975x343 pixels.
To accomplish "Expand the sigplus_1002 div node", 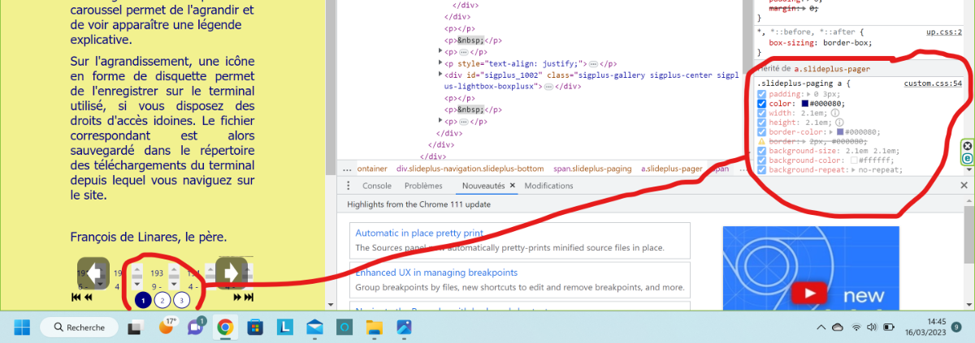I will coord(440,75).
